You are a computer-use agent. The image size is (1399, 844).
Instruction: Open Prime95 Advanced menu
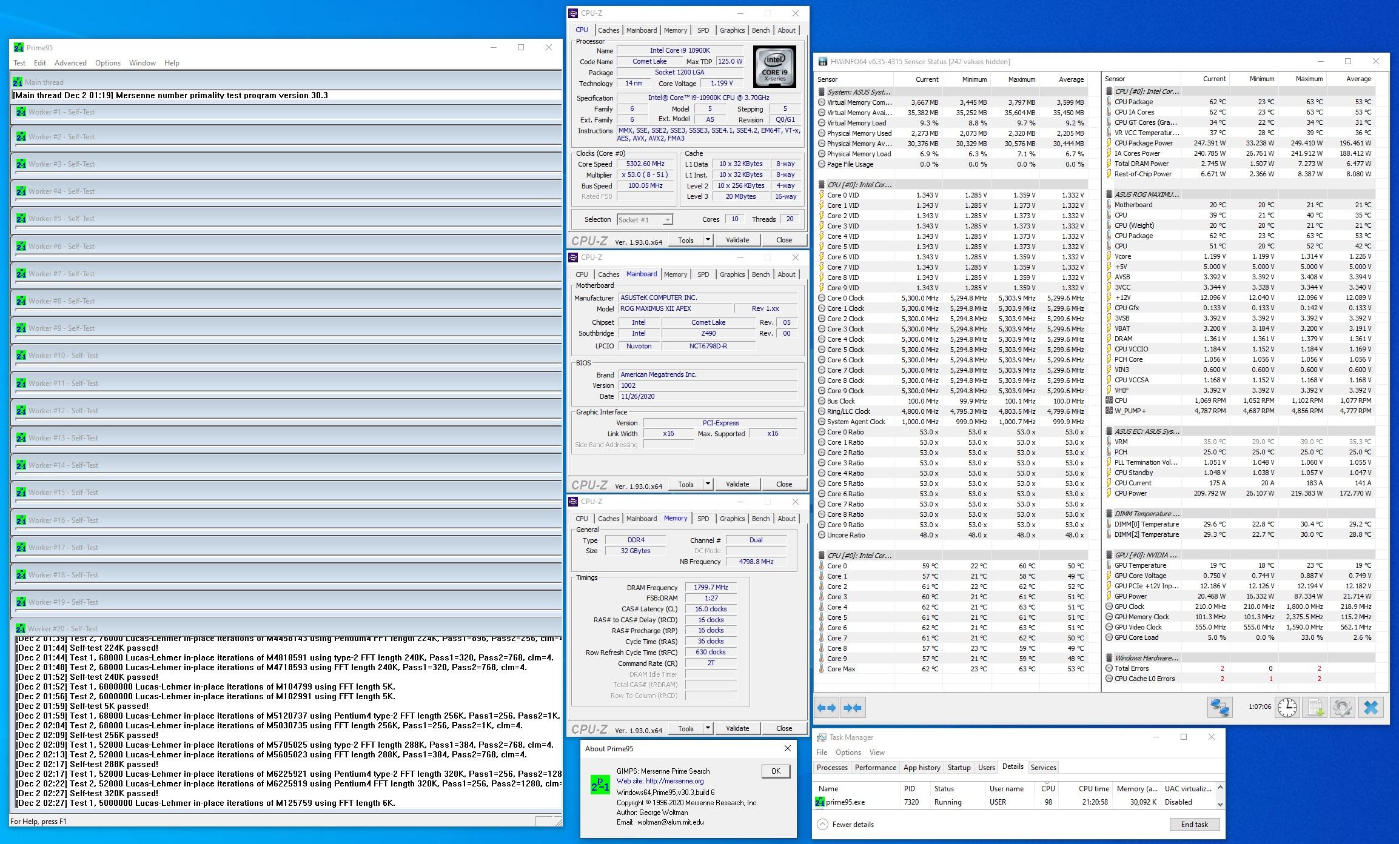click(70, 63)
